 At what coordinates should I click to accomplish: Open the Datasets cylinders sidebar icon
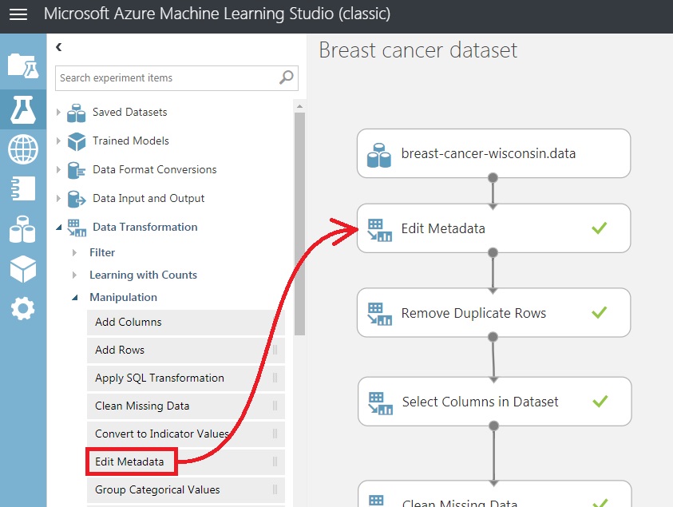click(22, 229)
